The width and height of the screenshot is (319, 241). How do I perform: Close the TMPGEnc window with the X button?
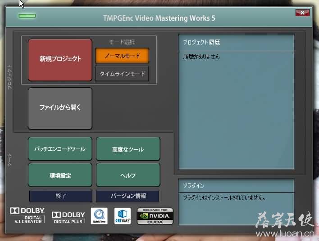point(302,13)
